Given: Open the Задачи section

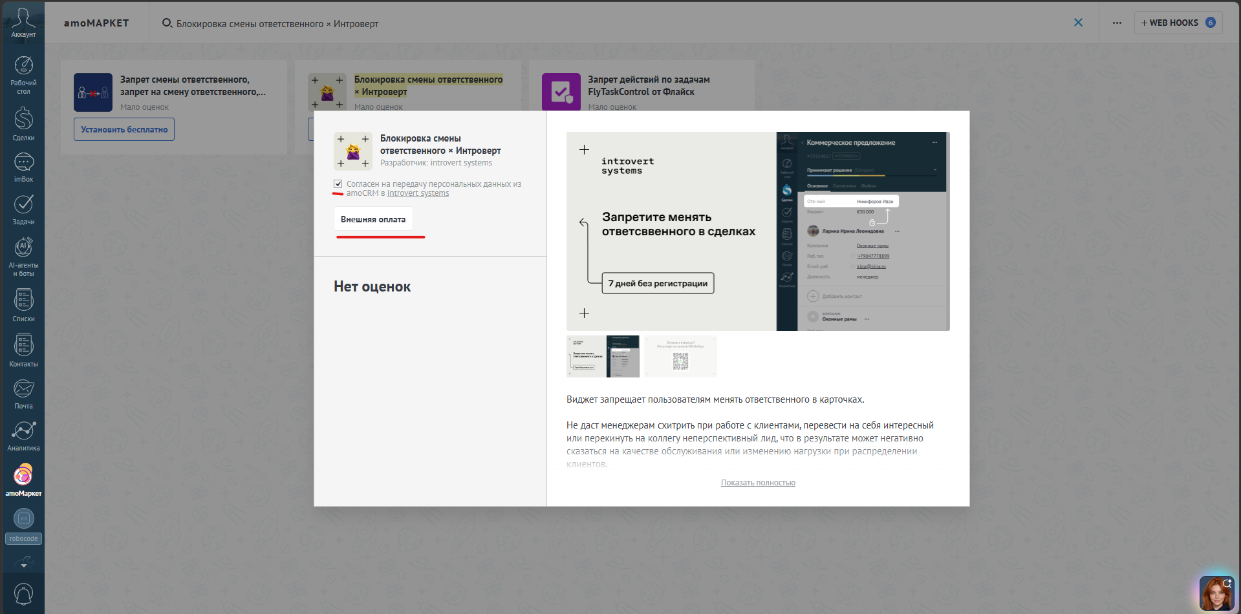Looking at the screenshot, I should (x=23, y=209).
